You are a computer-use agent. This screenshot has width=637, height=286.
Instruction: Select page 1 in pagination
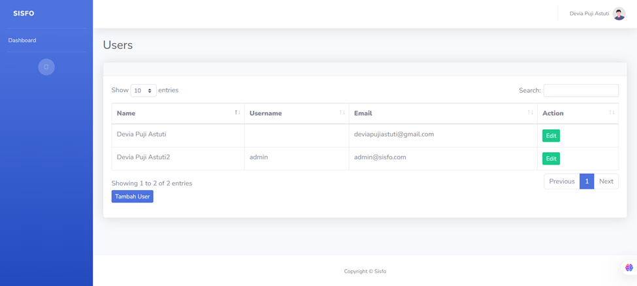point(587,182)
